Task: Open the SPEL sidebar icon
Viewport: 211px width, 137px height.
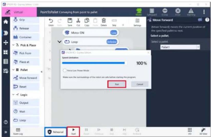Action: [6, 71]
